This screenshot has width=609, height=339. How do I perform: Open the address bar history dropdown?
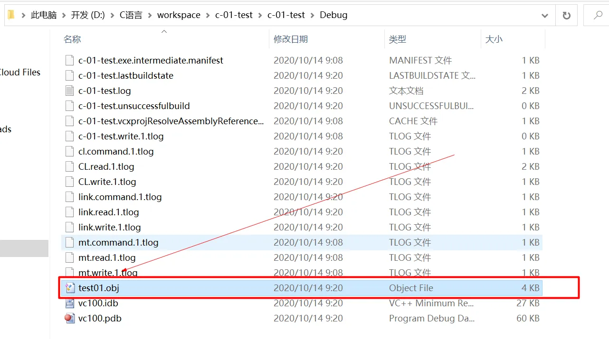[545, 15]
